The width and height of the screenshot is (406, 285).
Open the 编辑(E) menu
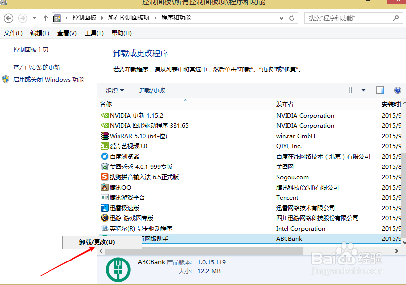click(40, 33)
